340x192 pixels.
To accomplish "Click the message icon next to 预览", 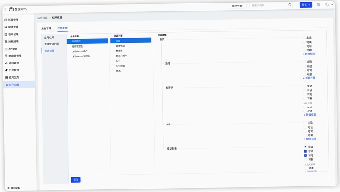I will coord(318,5).
